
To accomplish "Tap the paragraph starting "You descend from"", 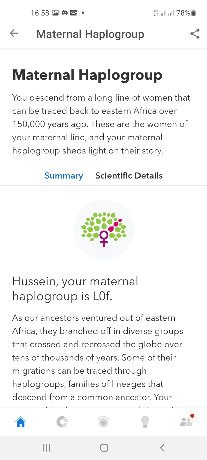I will pyautogui.click(x=101, y=124).
